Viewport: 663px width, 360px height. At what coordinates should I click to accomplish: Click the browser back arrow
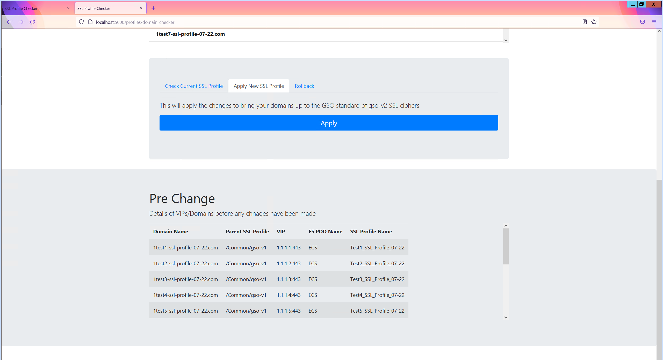9,22
